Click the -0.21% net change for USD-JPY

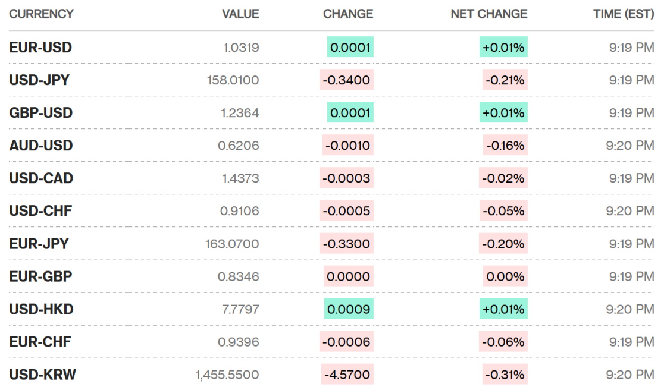505,80
